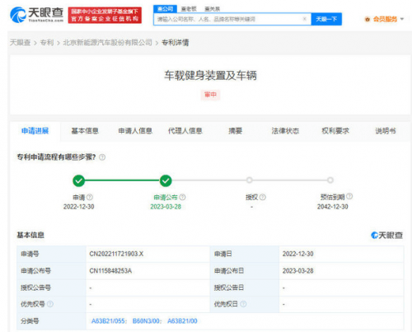Click 北京新能源汽车股份有限公司 breadcrumb link
The image size is (412, 332).
click(x=107, y=43)
